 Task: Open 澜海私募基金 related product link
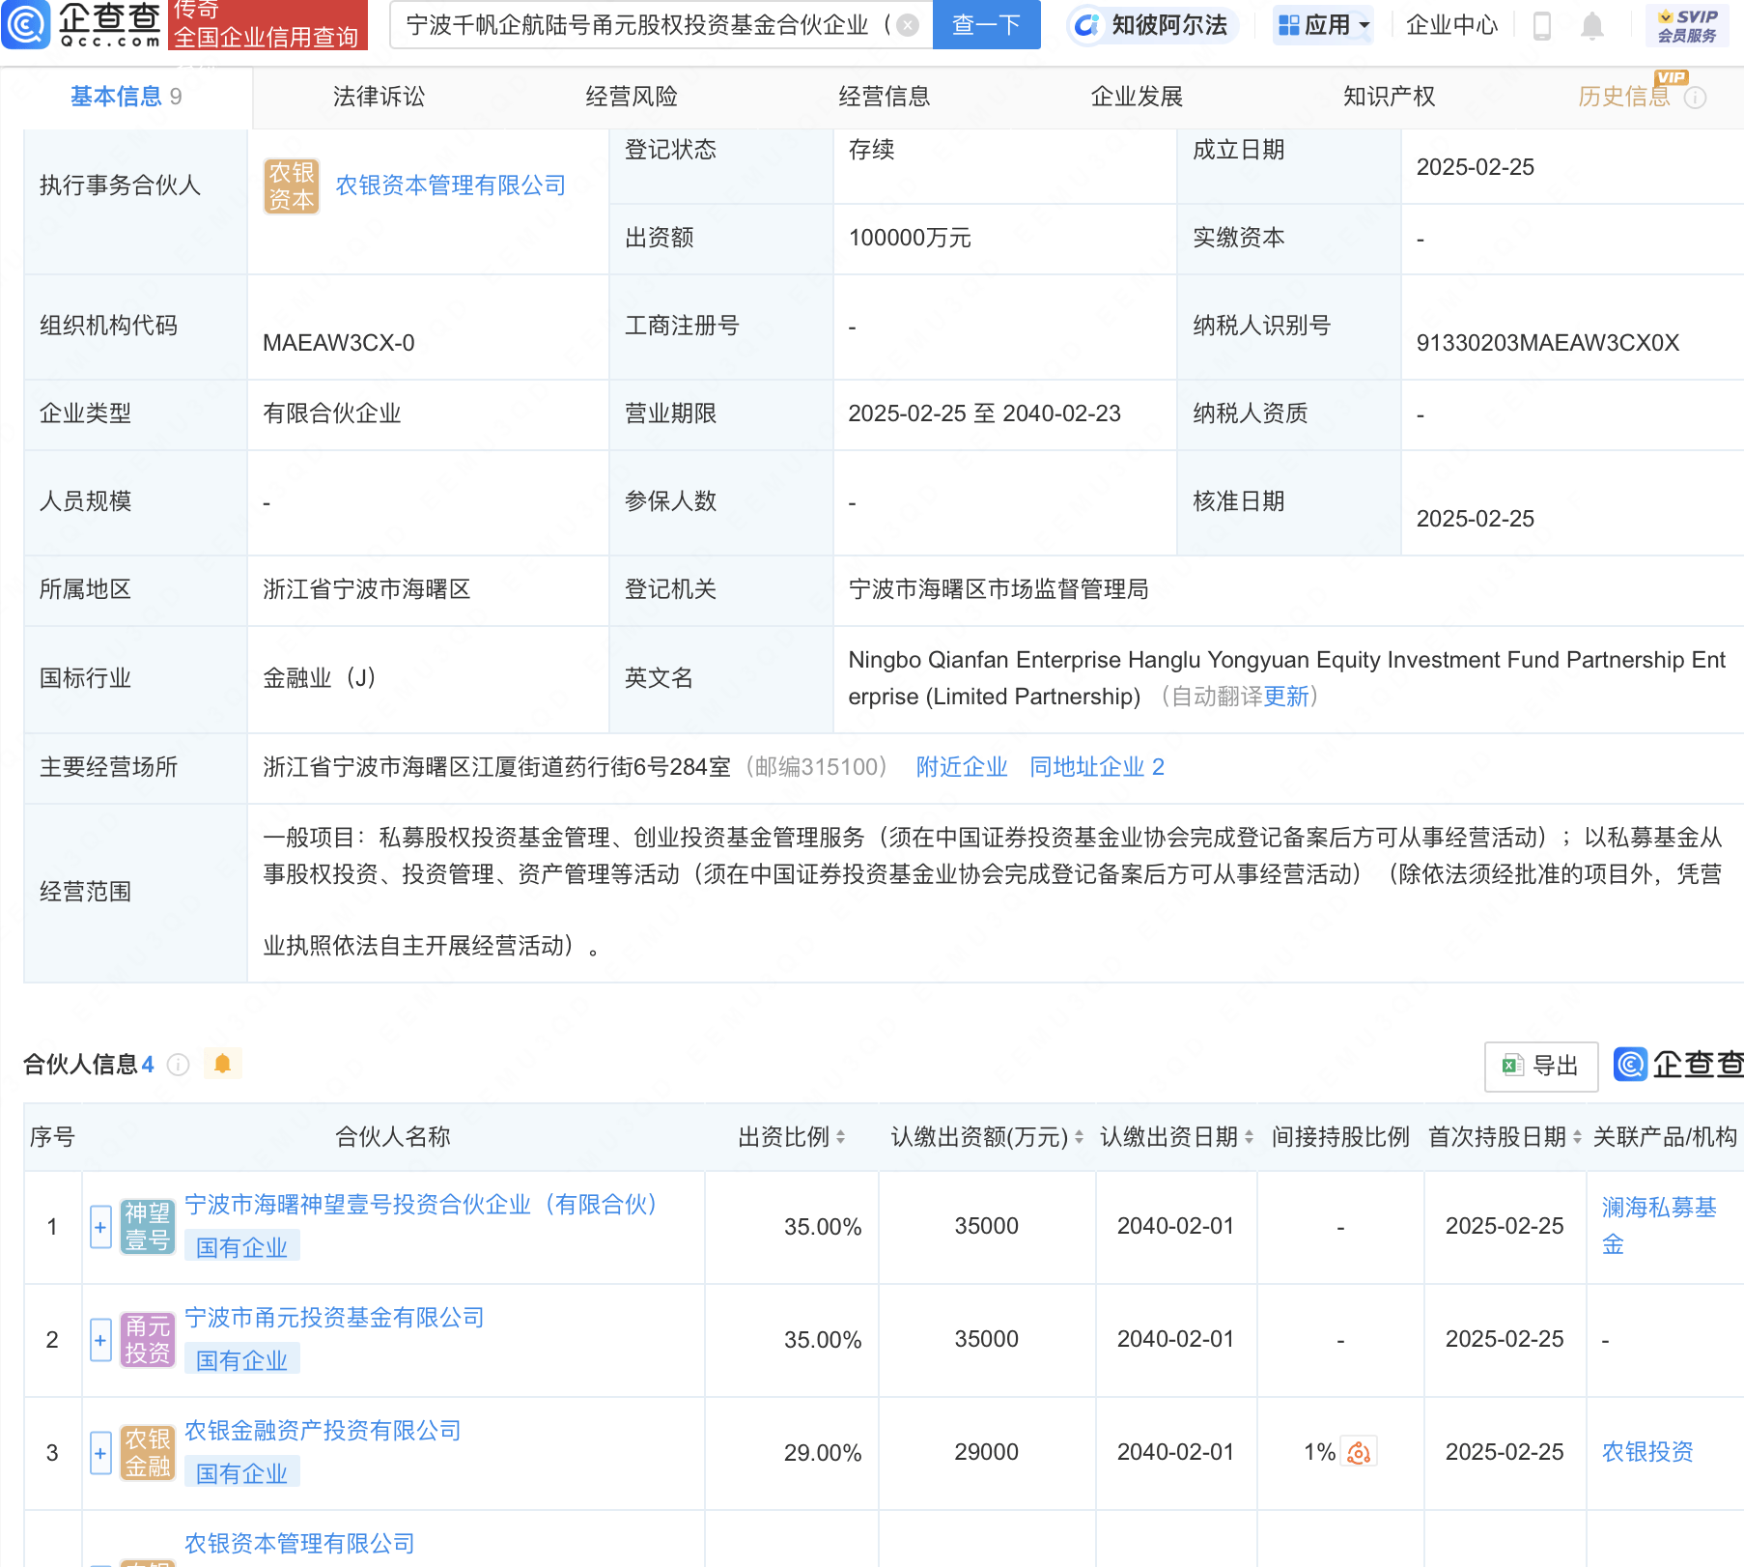tap(1658, 1226)
